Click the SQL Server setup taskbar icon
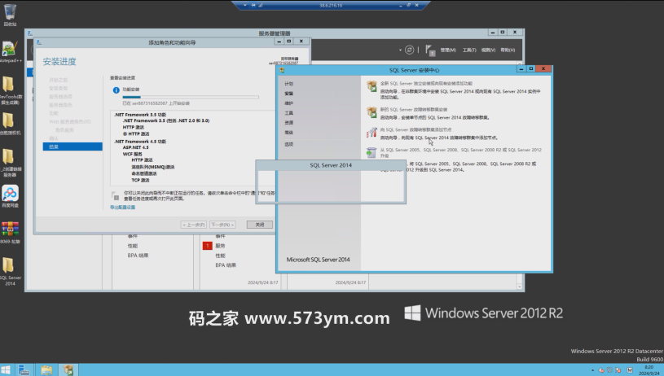This screenshot has height=376, width=664. (x=68, y=370)
